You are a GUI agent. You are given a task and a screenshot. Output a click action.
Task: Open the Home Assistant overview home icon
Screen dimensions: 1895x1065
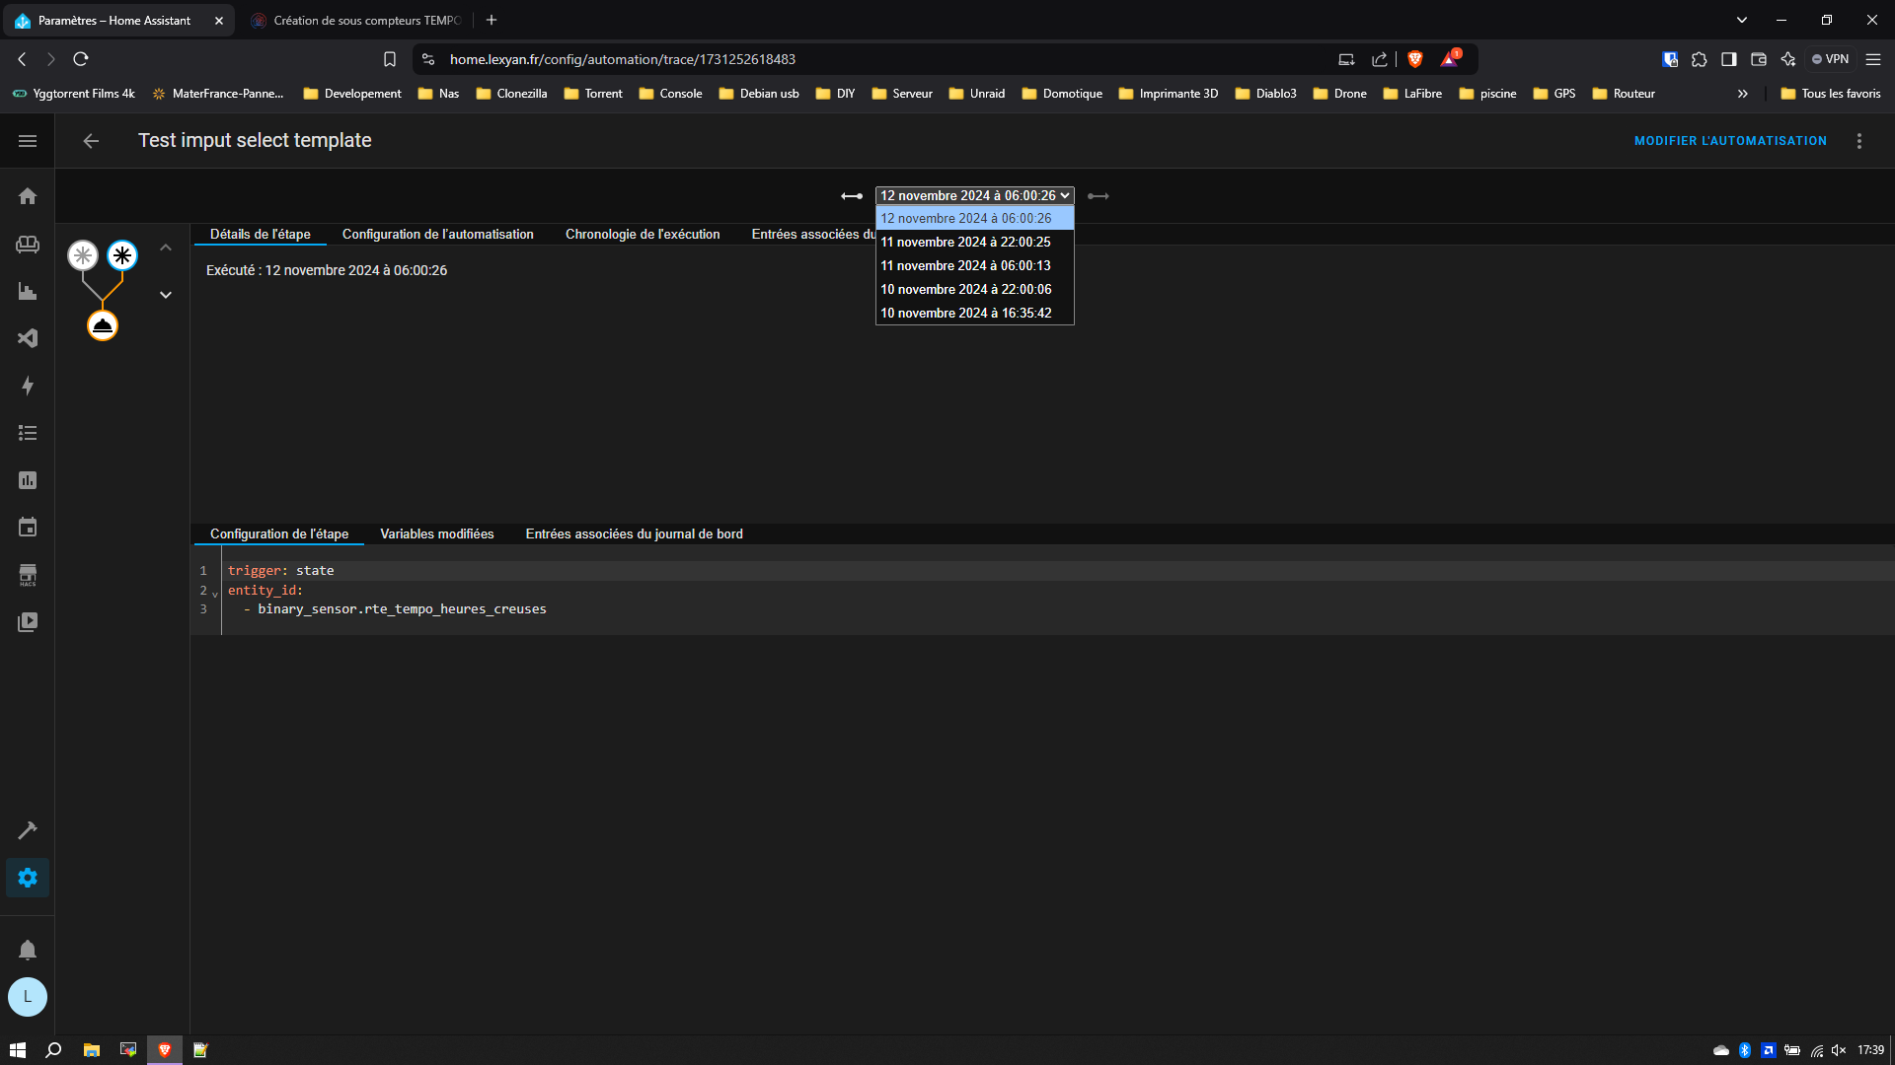[28, 196]
